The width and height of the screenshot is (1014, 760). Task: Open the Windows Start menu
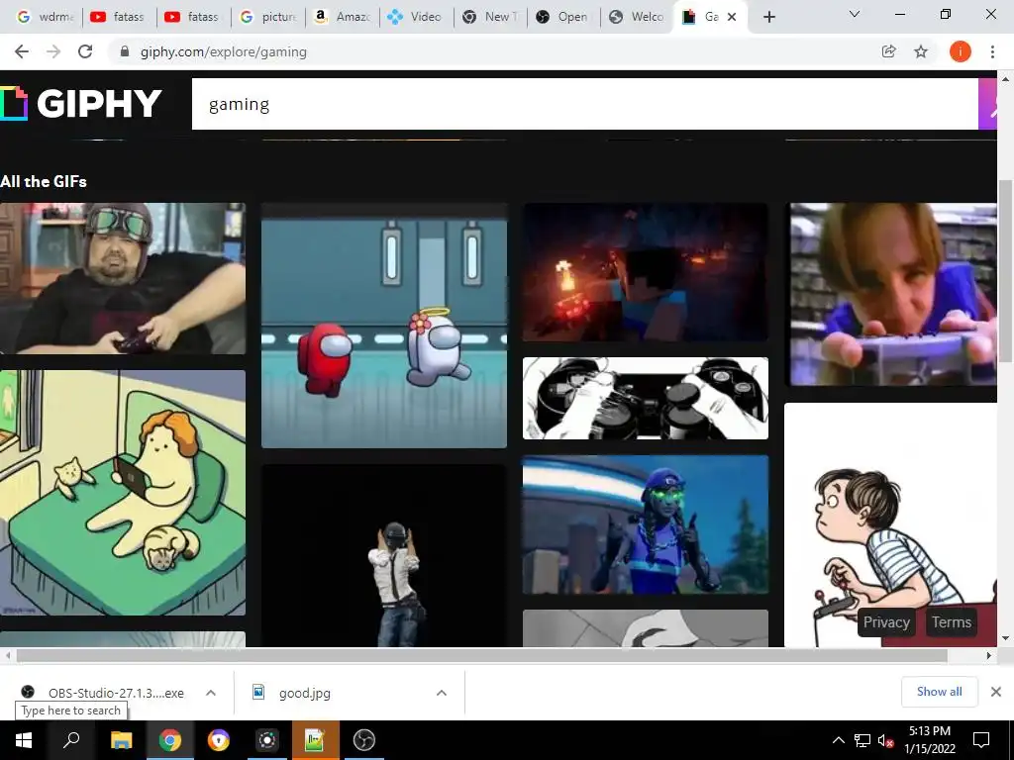(24, 740)
